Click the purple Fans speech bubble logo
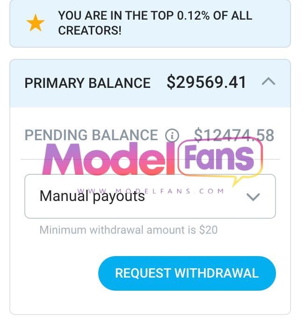Screen dimensions: 305x329 tap(220, 158)
